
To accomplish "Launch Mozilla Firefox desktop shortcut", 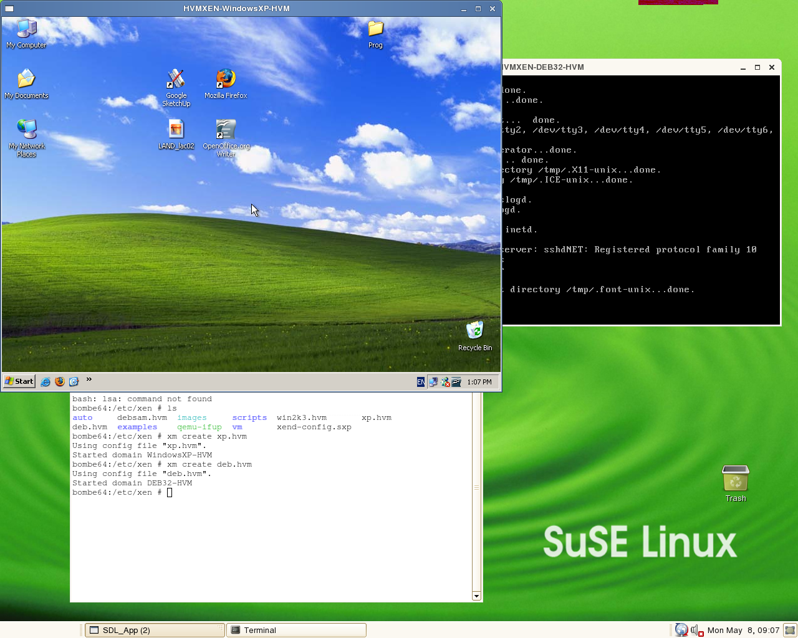I will 226,80.
